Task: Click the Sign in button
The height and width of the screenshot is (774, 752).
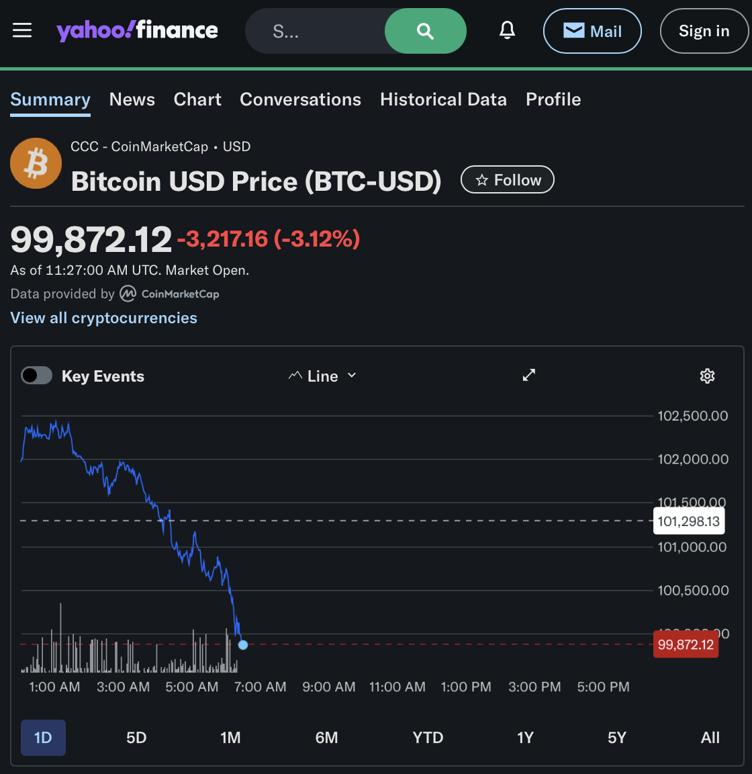Action: (x=704, y=31)
